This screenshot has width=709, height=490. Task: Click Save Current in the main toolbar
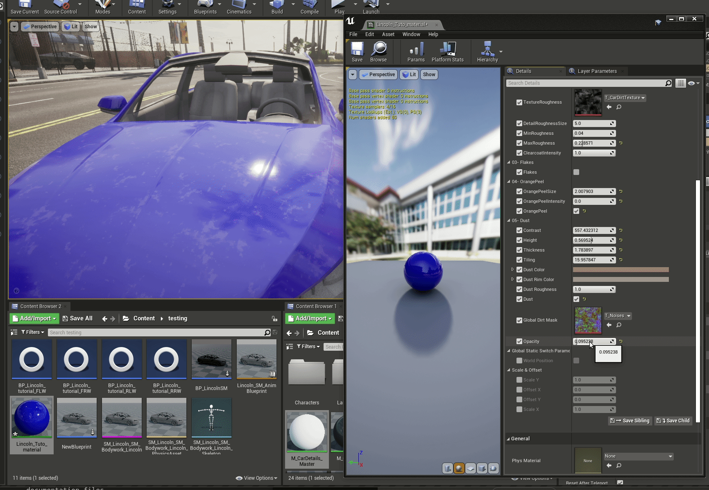(x=25, y=7)
